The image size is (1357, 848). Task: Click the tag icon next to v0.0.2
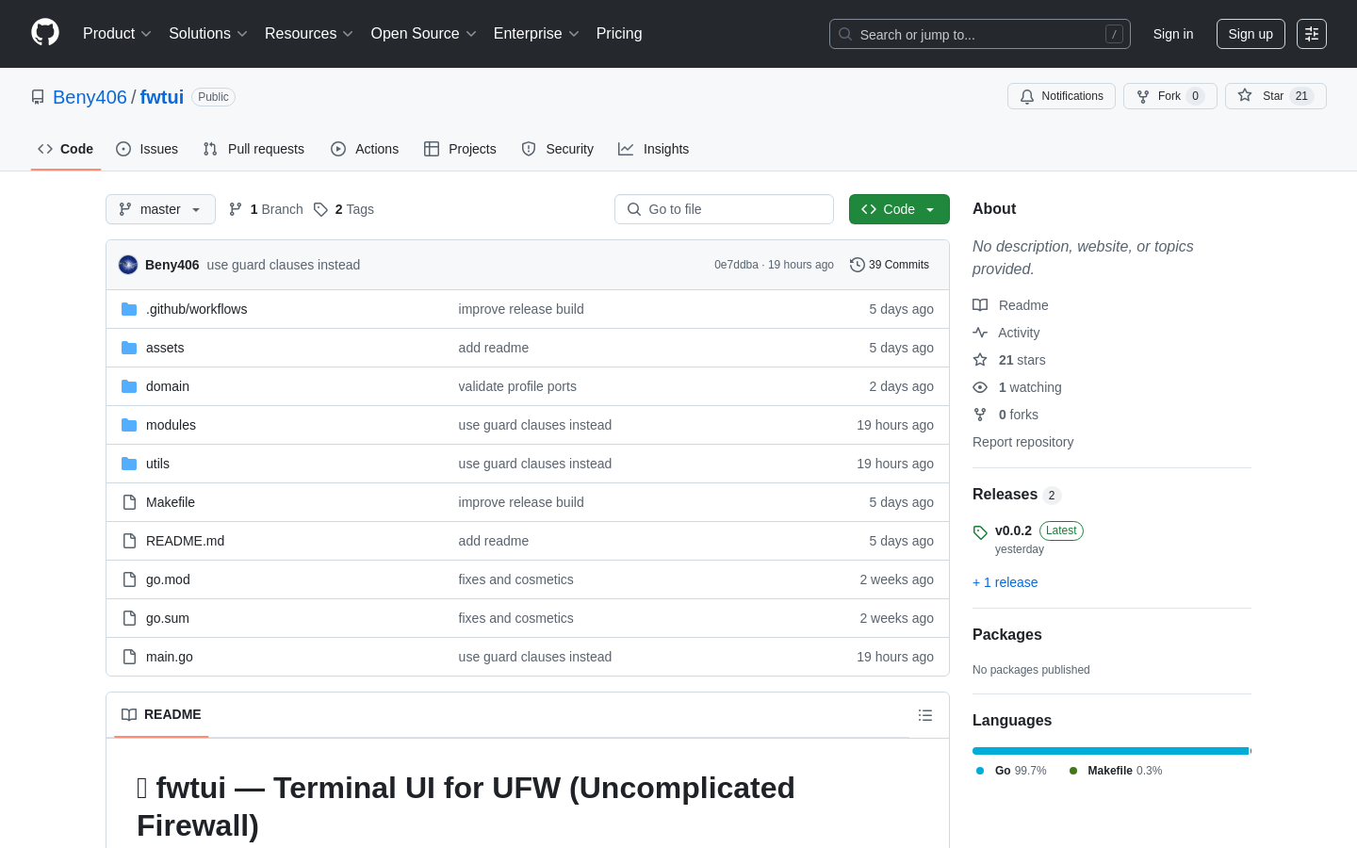[980, 532]
